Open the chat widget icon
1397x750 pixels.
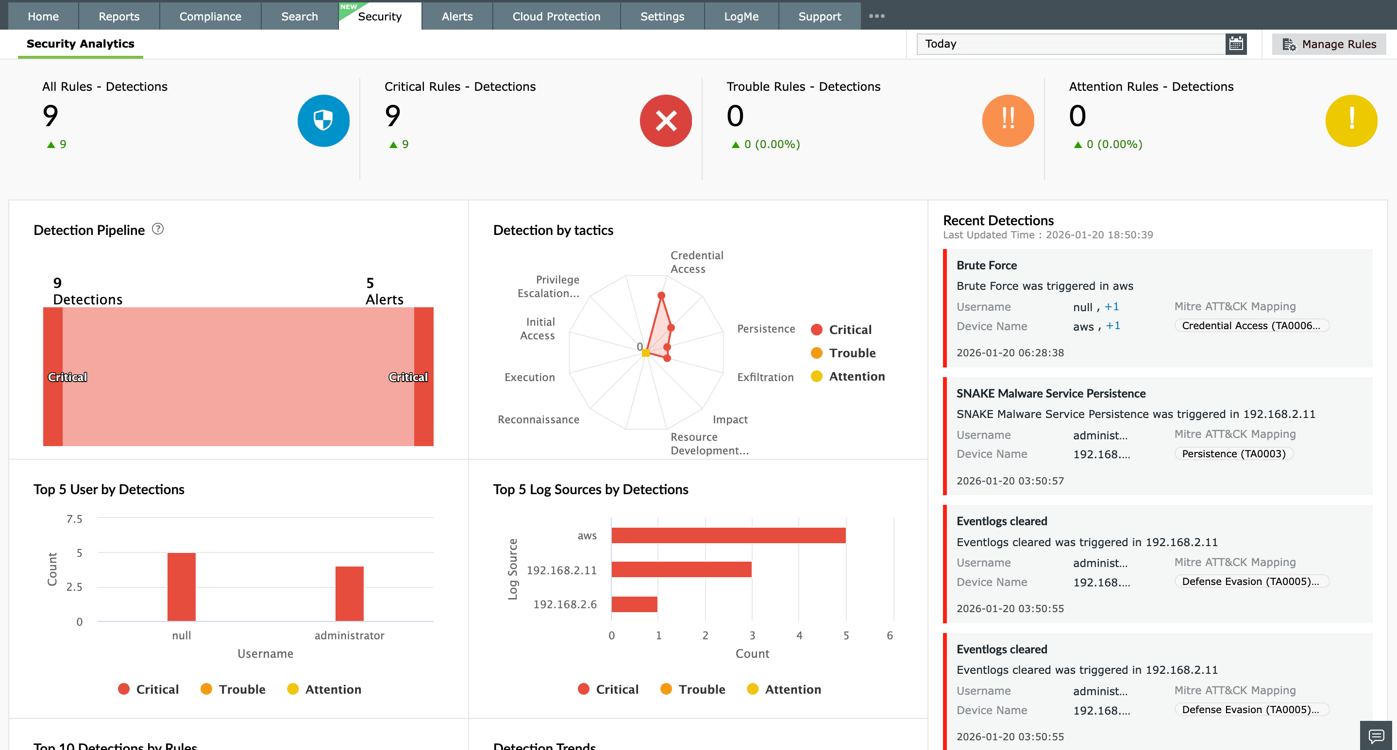[1376, 735]
